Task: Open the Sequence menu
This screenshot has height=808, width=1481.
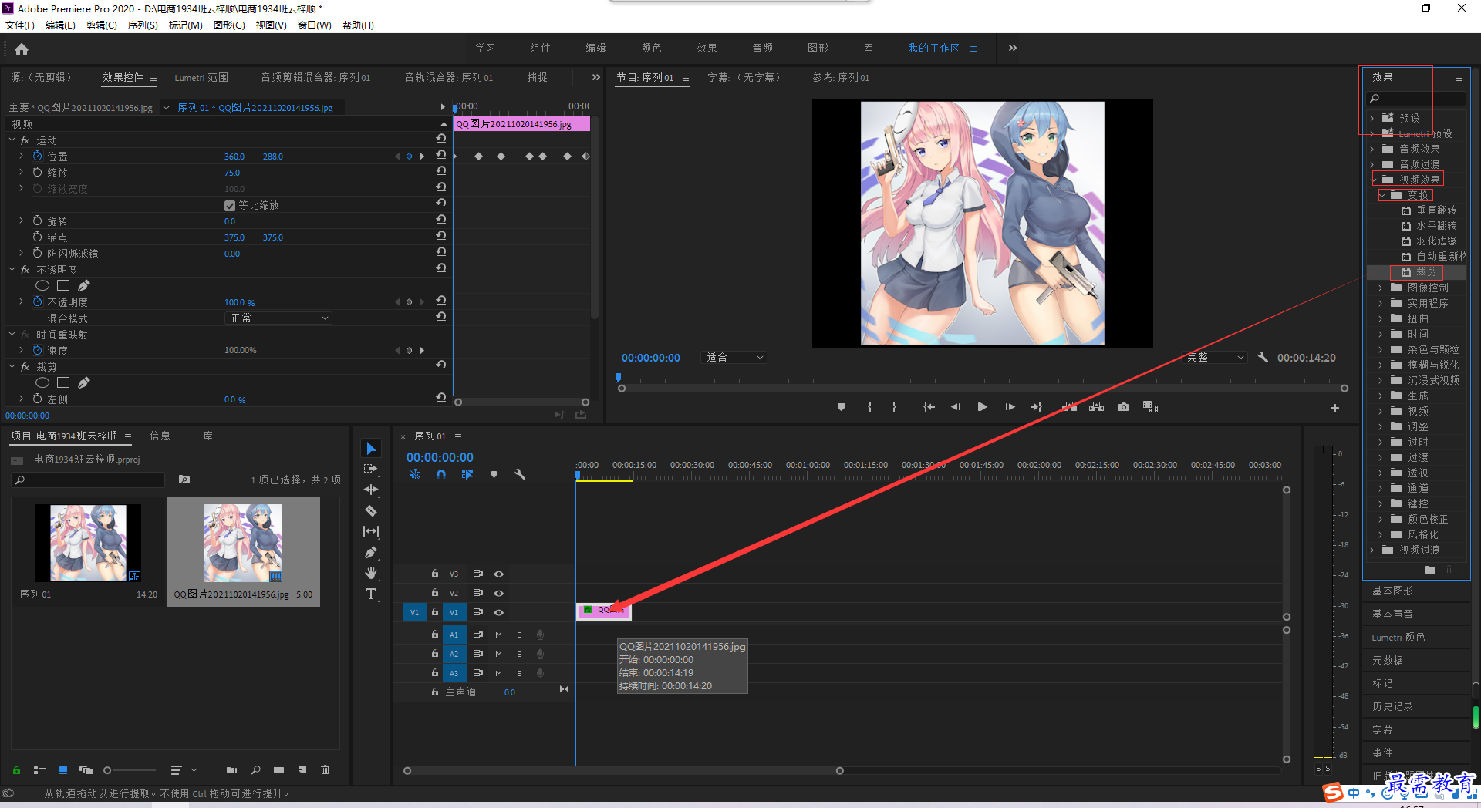Action: [x=143, y=25]
